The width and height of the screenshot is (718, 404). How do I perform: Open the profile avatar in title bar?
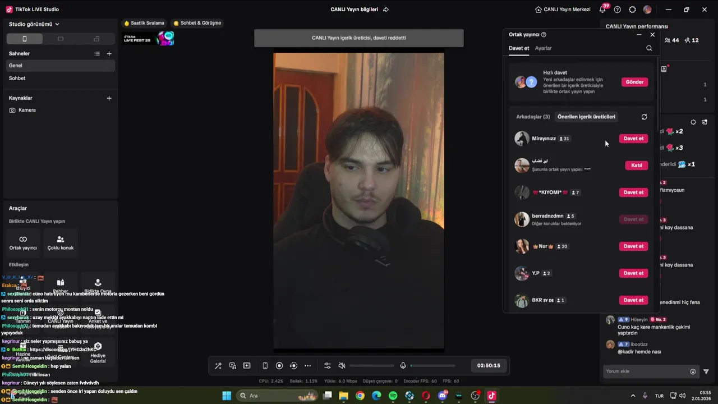647,10
